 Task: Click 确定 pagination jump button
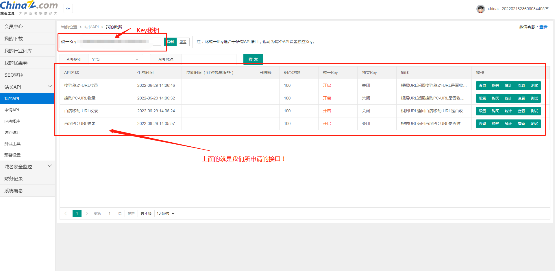point(131,213)
